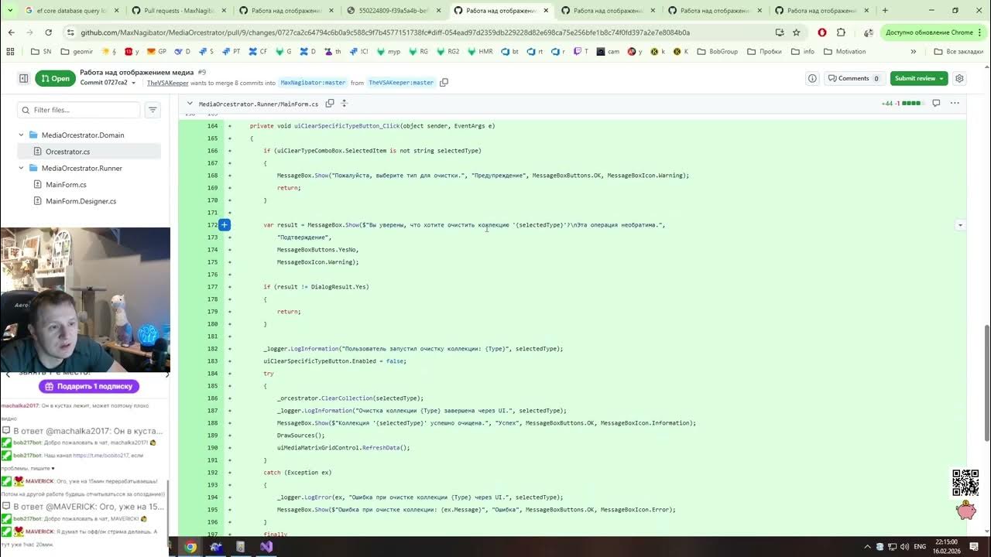991x557 pixels.
Task: Collapse the MediaOrcestrator.Domain folder
Action: (21, 135)
